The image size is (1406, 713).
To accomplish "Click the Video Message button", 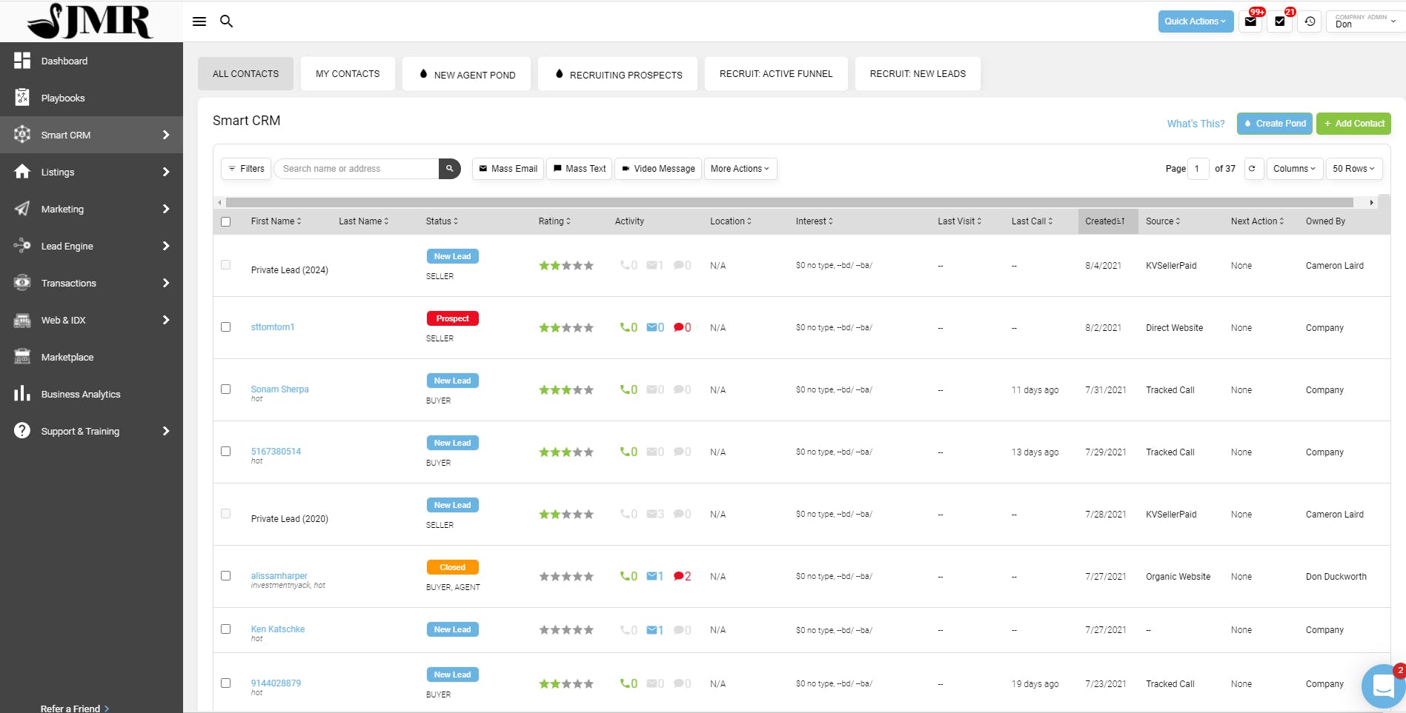I will click(x=658, y=169).
